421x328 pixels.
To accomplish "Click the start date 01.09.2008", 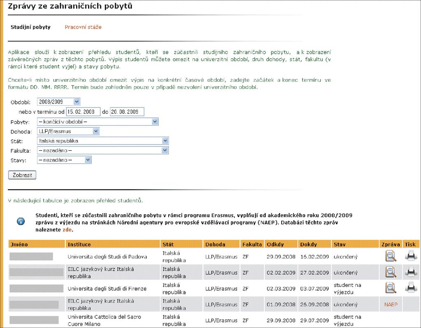I will [x=281, y=305].
